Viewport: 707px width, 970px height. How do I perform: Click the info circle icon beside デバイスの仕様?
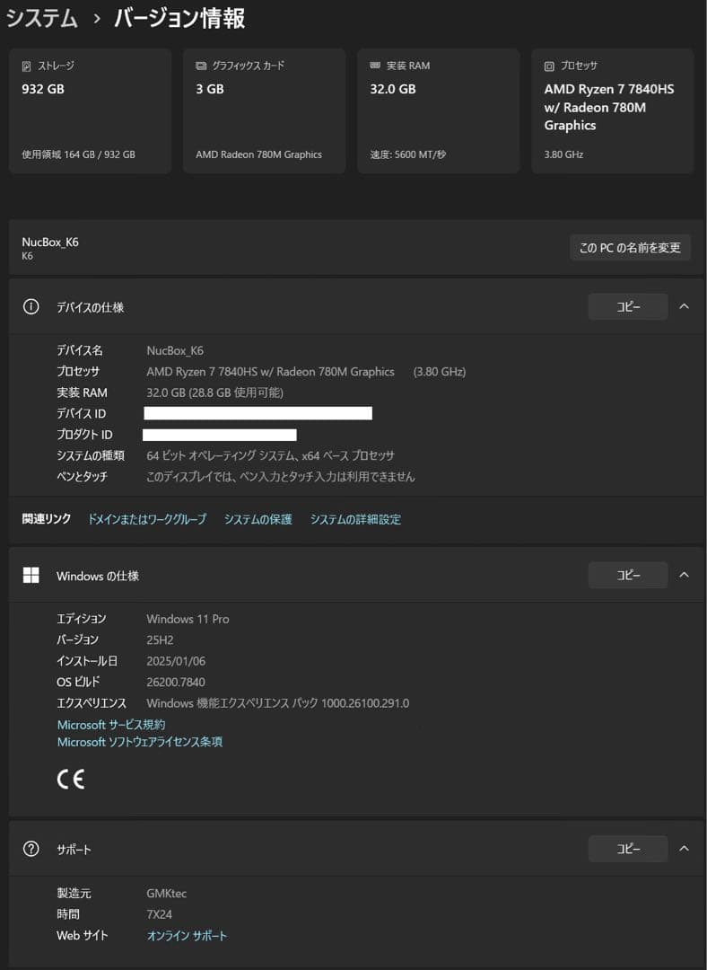coord(31,307)
